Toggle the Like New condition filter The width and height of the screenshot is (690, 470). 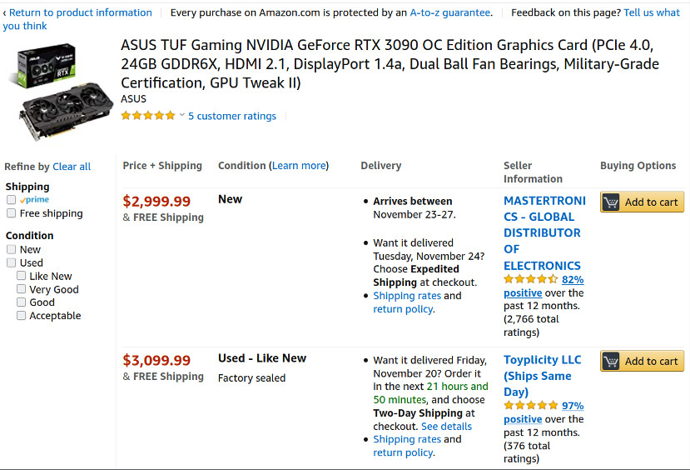coord(22,276)
